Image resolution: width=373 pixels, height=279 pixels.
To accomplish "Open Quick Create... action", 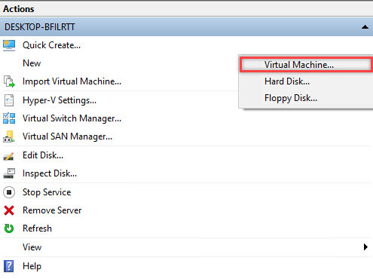I will click(51, 45).
